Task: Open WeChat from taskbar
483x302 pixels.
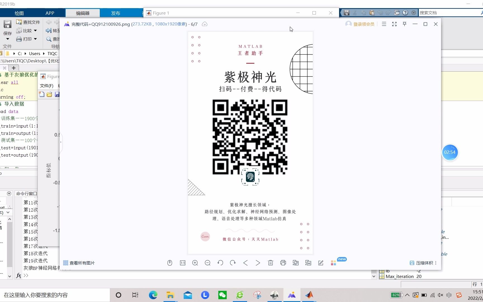Action: (222, 295)
